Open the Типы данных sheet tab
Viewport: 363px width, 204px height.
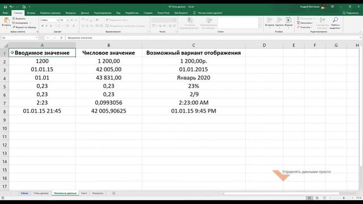click(x=41, y=193)
